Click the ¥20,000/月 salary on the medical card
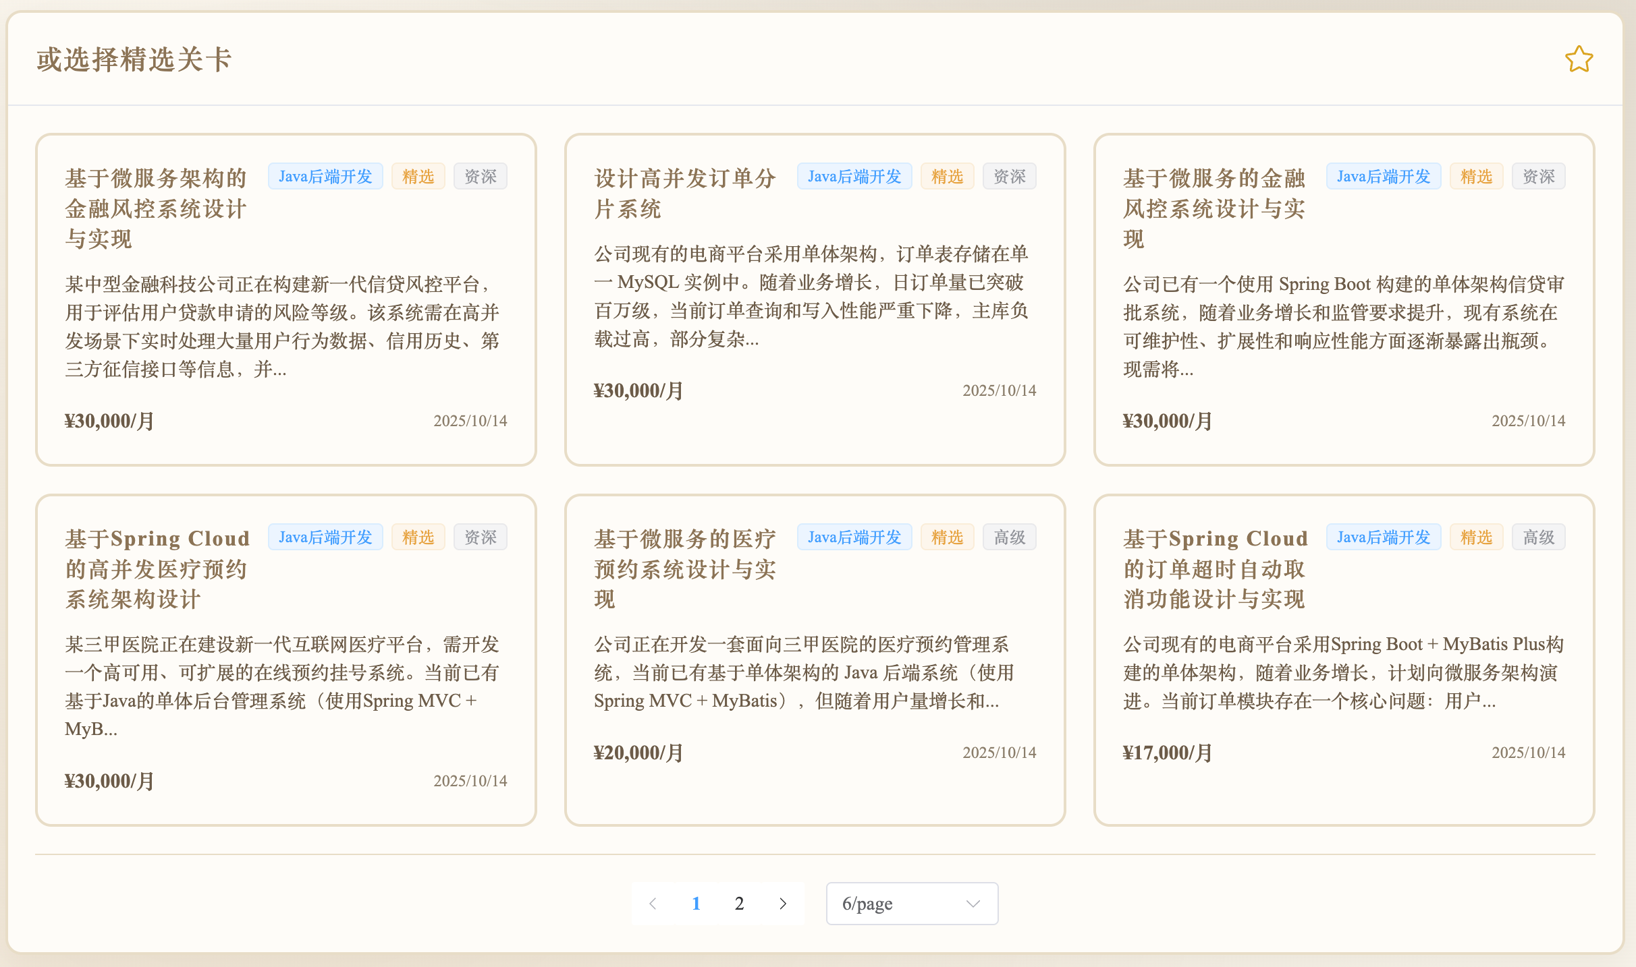This screenshot has height=967, width=1636. (638, 753)
